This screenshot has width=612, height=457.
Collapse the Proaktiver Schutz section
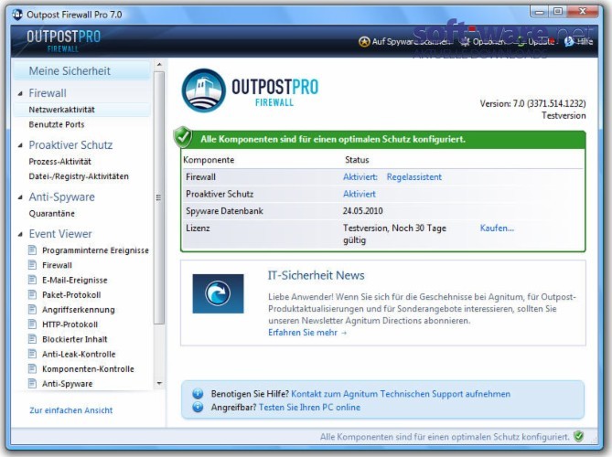coord(20,145)
